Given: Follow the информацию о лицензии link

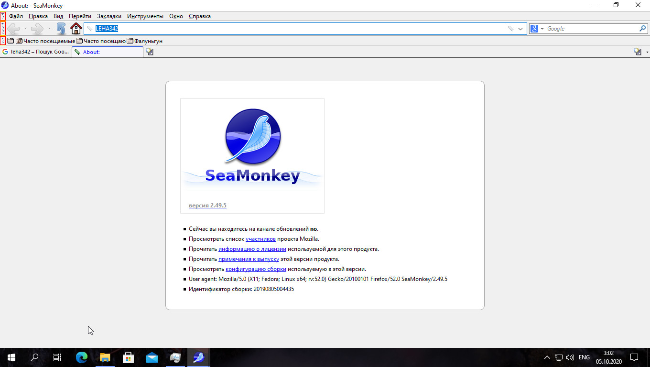Looking at the screenshot, I should click(252, 249).
